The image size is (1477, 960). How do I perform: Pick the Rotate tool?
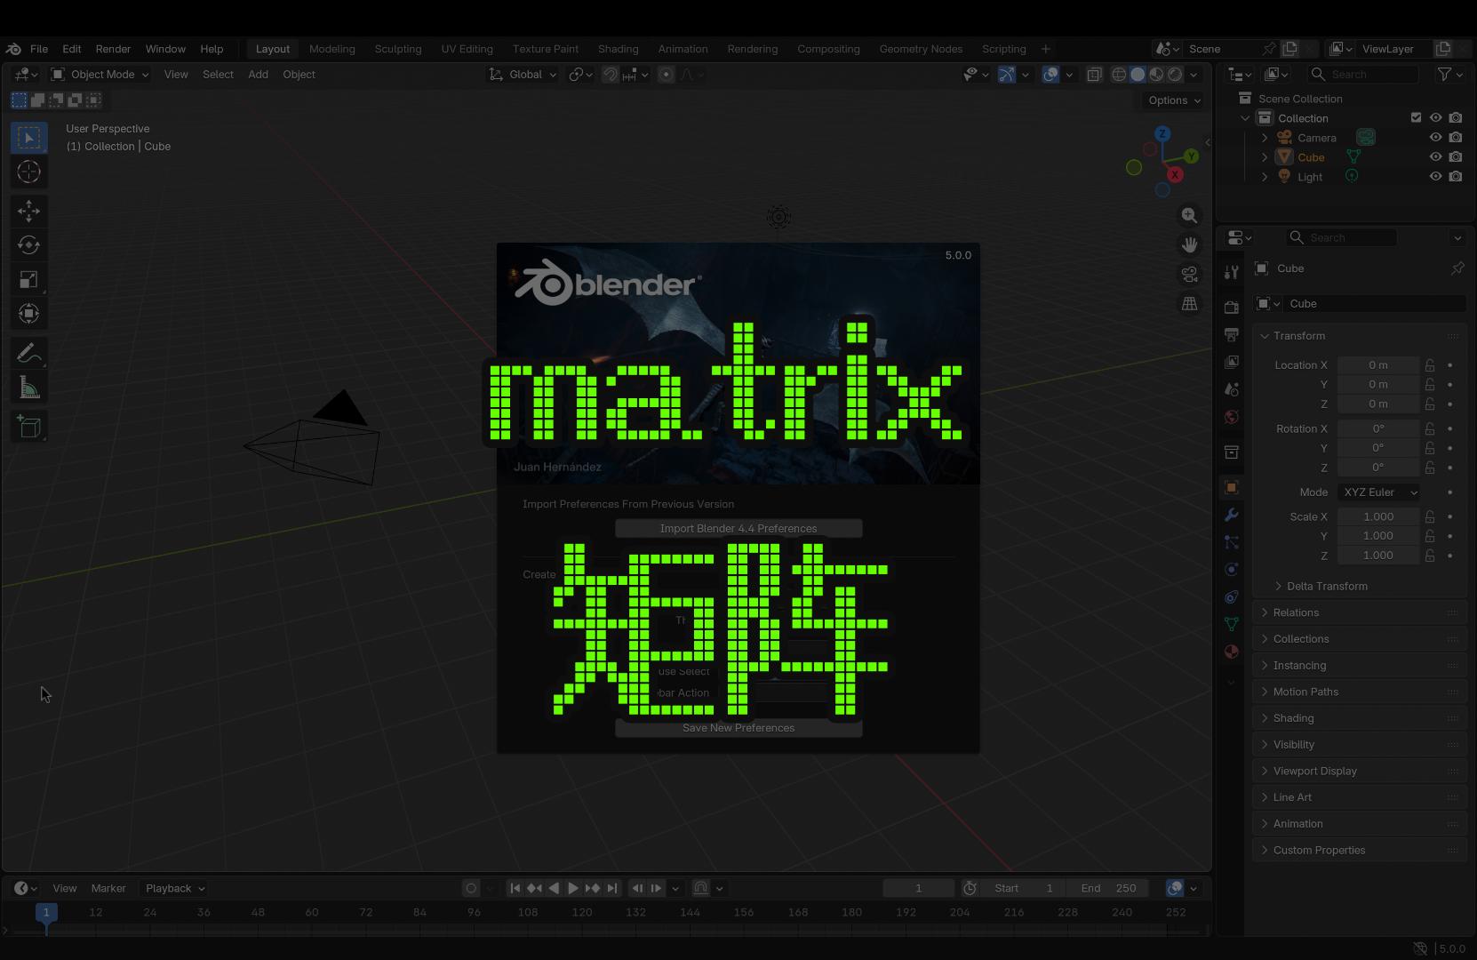(28, 244)
